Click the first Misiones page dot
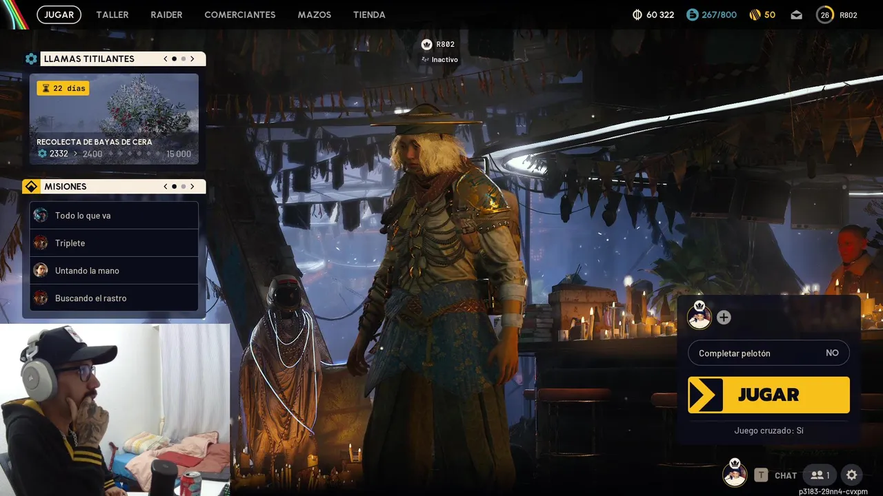The width and height of the screenshot is (883, 496). [x=175, y=187]
